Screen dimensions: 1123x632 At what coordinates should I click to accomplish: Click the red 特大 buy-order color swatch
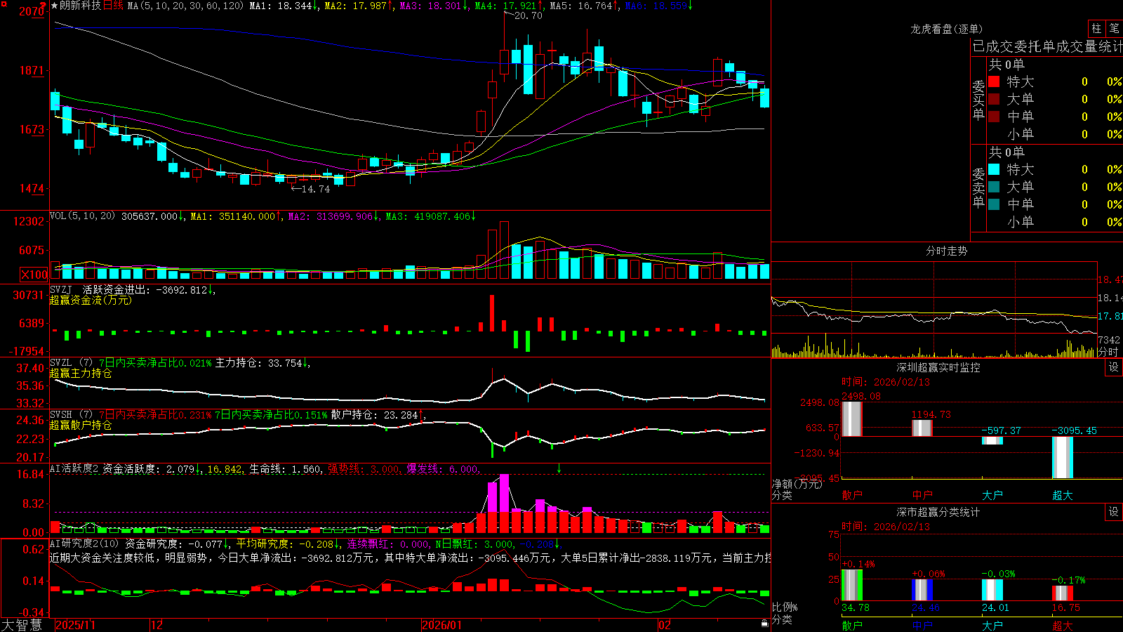click(x=994, y=81)
